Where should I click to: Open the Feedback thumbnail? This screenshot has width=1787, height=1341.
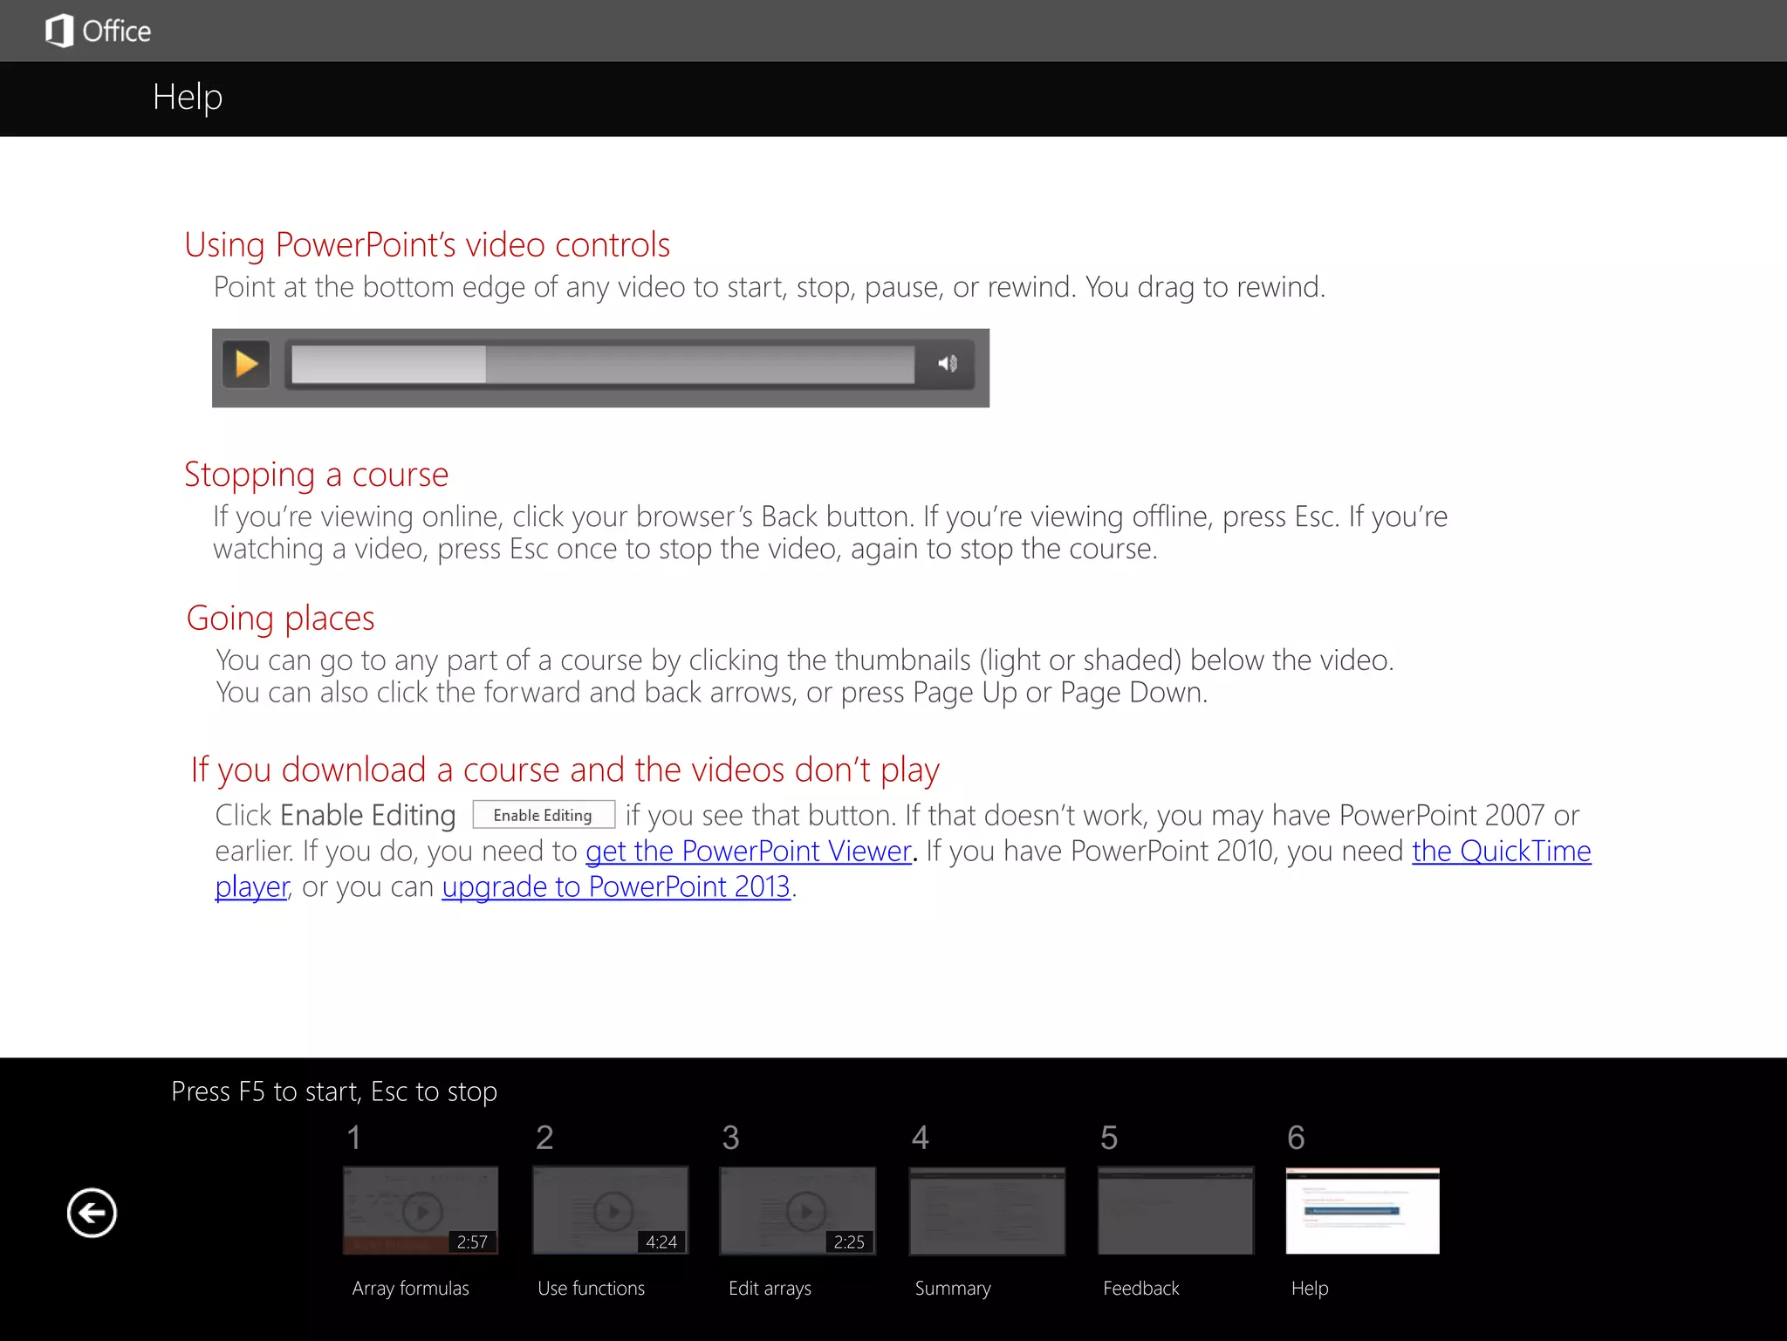pyautogui.click(x=1175, y=1211)
